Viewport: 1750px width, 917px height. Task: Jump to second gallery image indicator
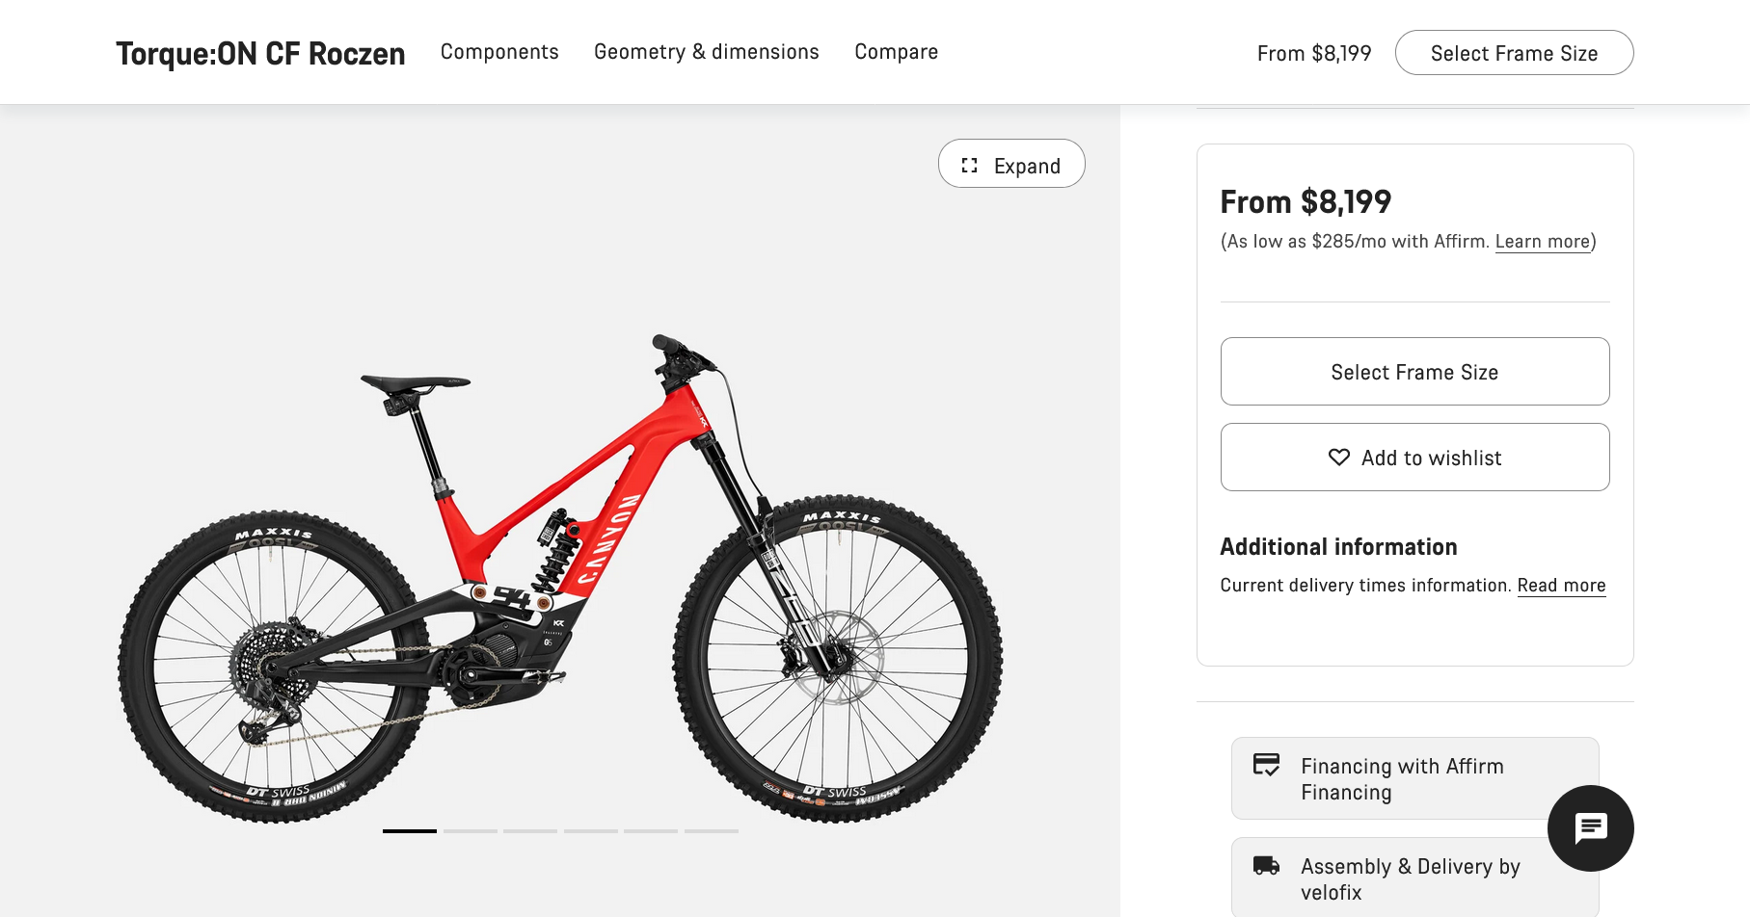tap(471, 830)
